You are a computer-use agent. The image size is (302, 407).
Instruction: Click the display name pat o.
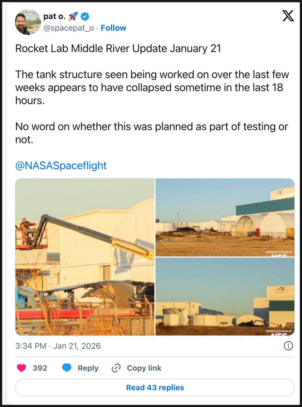(54, 16)
